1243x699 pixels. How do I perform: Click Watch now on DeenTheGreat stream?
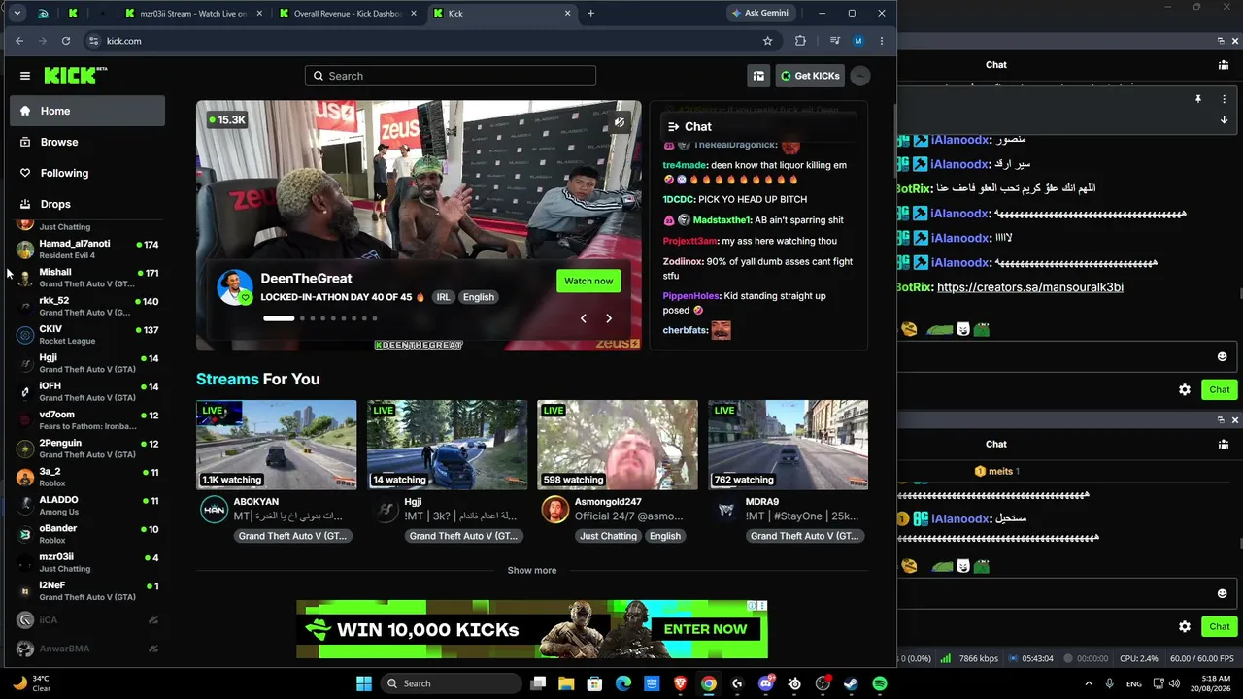(588, 281)
